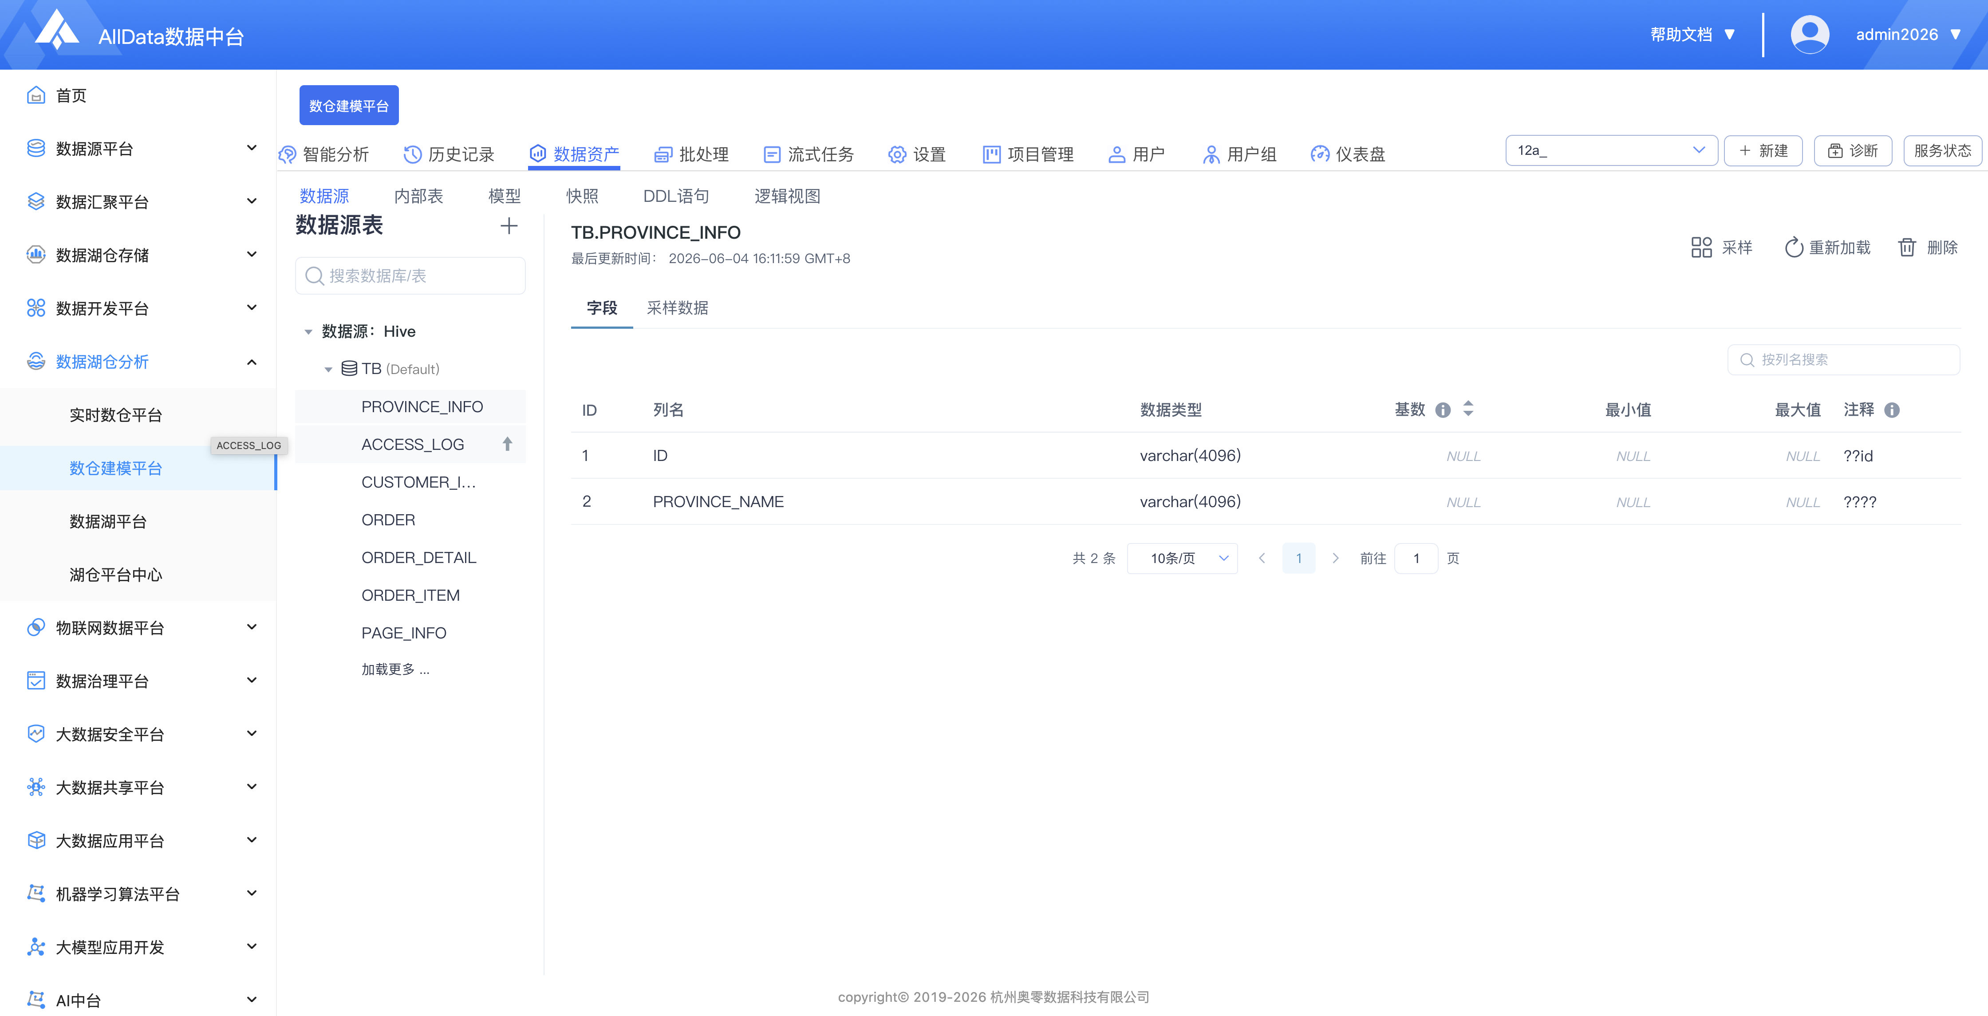Click the 新建 button

coord(1763,150)
